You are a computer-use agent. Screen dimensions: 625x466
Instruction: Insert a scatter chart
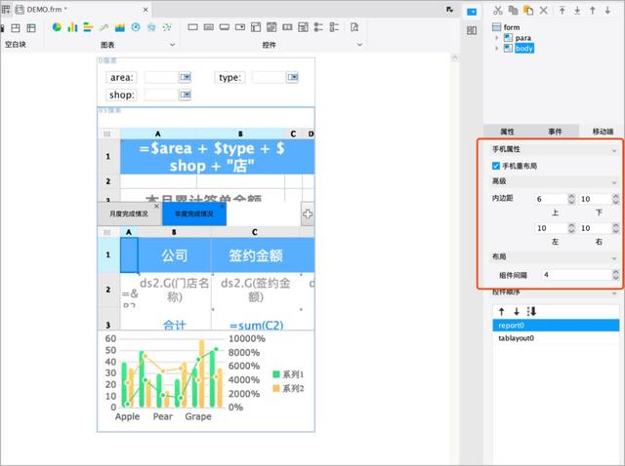tap(167, 27)
